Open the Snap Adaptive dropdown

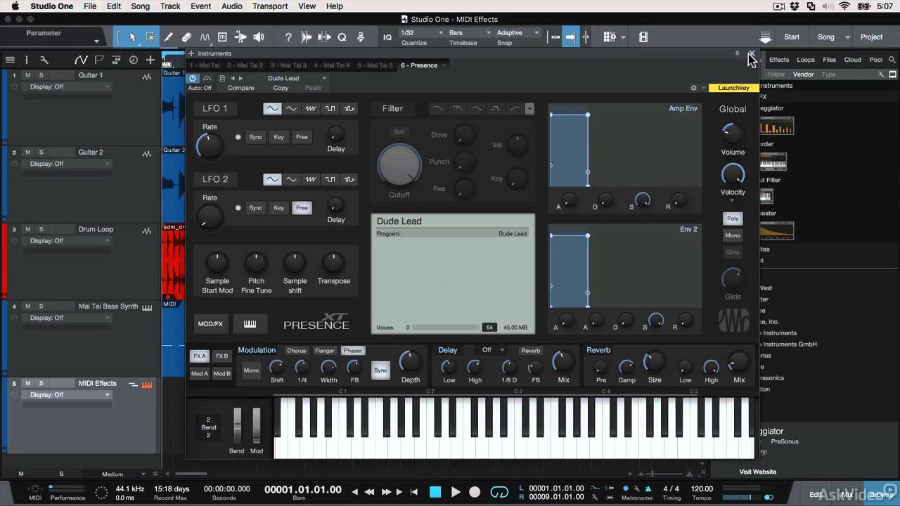pos(517,33)
